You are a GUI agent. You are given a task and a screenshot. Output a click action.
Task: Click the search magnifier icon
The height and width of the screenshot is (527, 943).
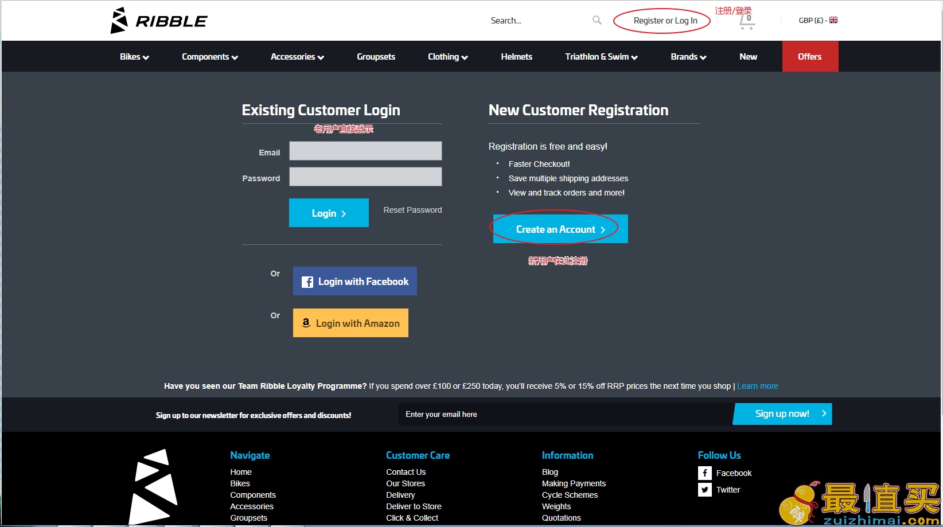tap(597, 20)
